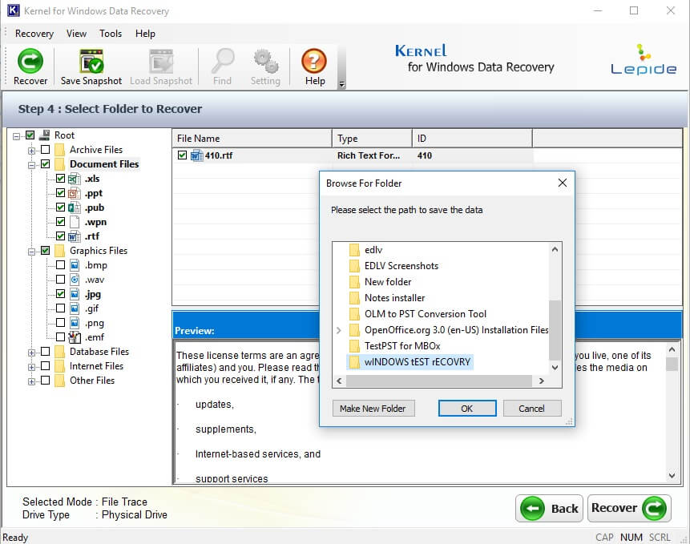Click the .pub Publisher file icon
The height and width of the screenshot is (544, 690).
click(x=75, y=208)
